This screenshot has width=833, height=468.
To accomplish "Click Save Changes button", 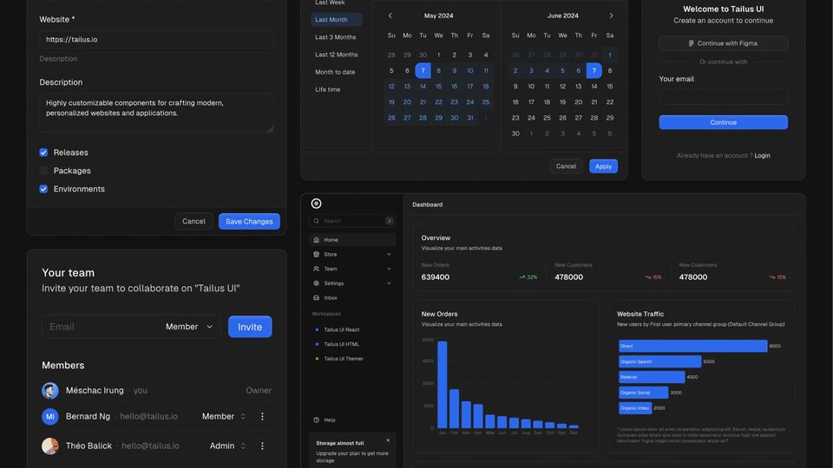I will [x=249, y=221].
